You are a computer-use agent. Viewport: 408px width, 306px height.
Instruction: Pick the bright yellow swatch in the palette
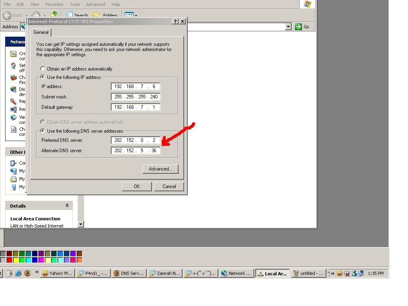coord(16,260)
